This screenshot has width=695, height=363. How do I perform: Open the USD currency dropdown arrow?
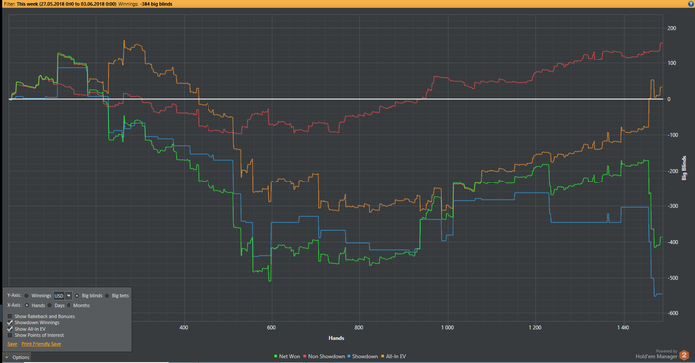point(69,296)
